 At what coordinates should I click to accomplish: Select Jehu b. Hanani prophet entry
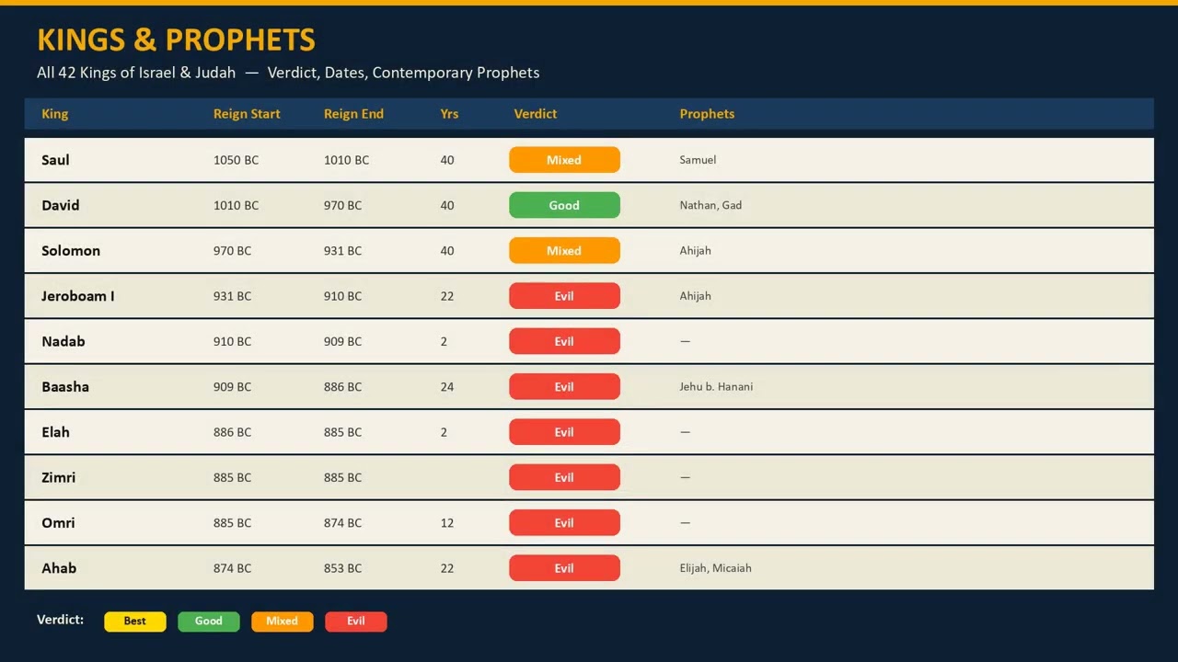coord(716,387)
